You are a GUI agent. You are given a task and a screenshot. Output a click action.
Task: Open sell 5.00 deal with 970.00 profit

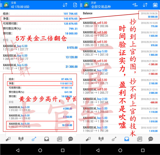(120, 43)
